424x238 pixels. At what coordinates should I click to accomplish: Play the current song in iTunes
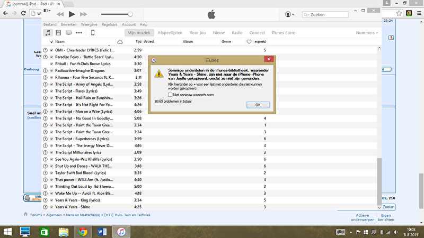pyautogui.click(x=72, y=14)
